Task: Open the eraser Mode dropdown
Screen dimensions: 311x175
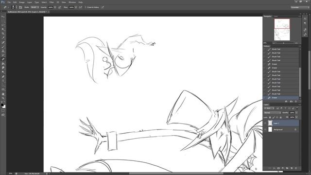Action: pyautogui.click(x=35, y=7)
